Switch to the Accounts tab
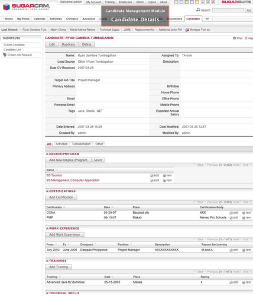253x296 pixels. tap(89, 19)
